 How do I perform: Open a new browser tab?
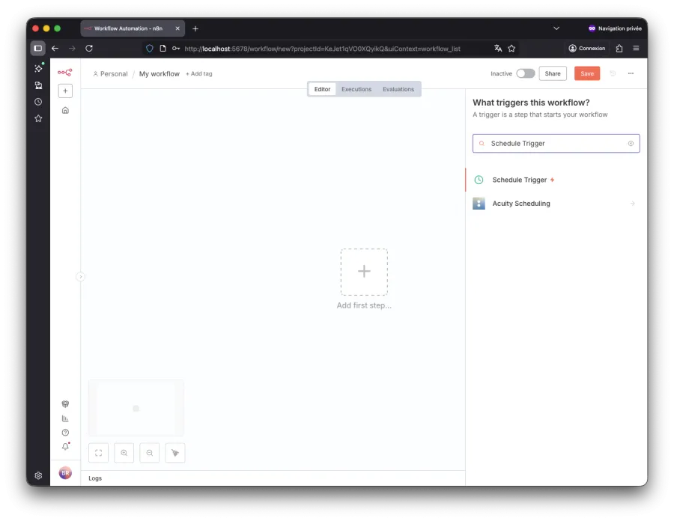pos(195,28)
